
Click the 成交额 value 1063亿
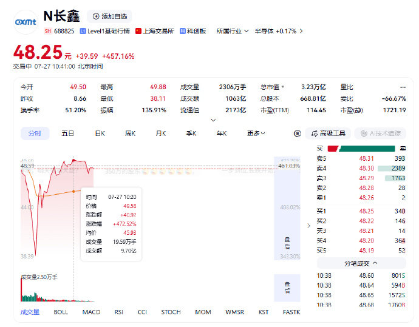(x=236, y=99)
